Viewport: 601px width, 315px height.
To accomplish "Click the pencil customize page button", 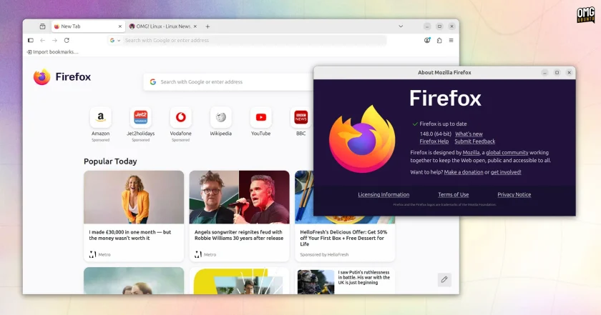I will point(444,279).
